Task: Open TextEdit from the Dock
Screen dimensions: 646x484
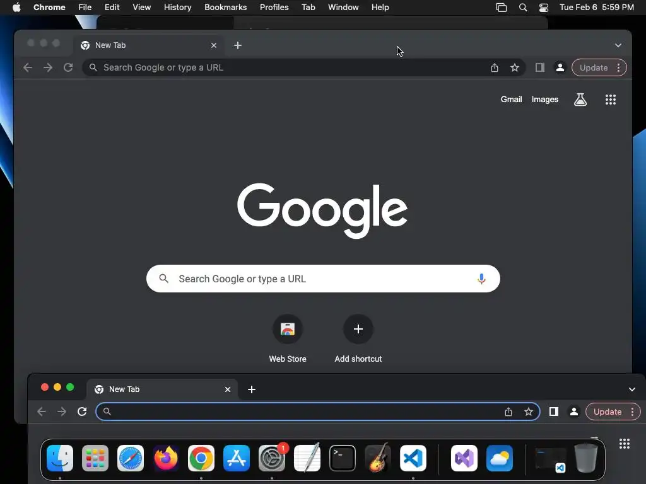Action: tap(307, 458)
